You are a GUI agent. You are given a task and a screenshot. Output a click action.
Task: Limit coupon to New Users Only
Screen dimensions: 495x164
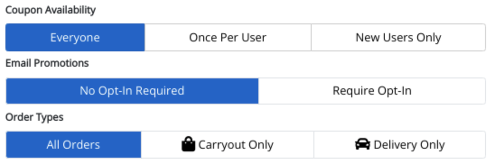coord(398,37)
